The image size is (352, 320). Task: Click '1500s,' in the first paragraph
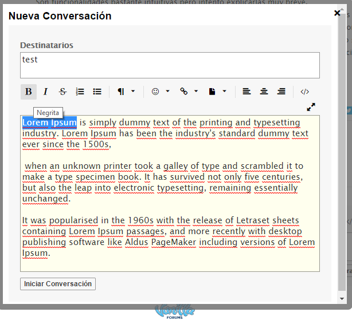tap(97, 144)
